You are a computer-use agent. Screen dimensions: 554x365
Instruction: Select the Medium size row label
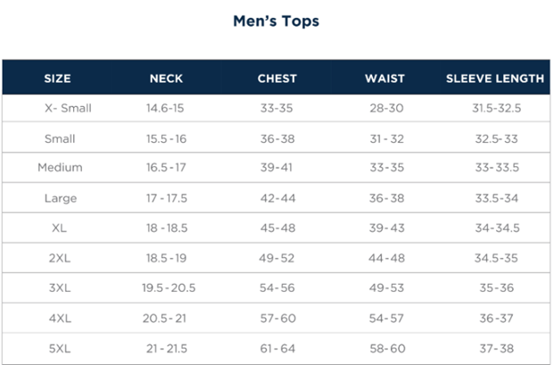coord(60,168)
